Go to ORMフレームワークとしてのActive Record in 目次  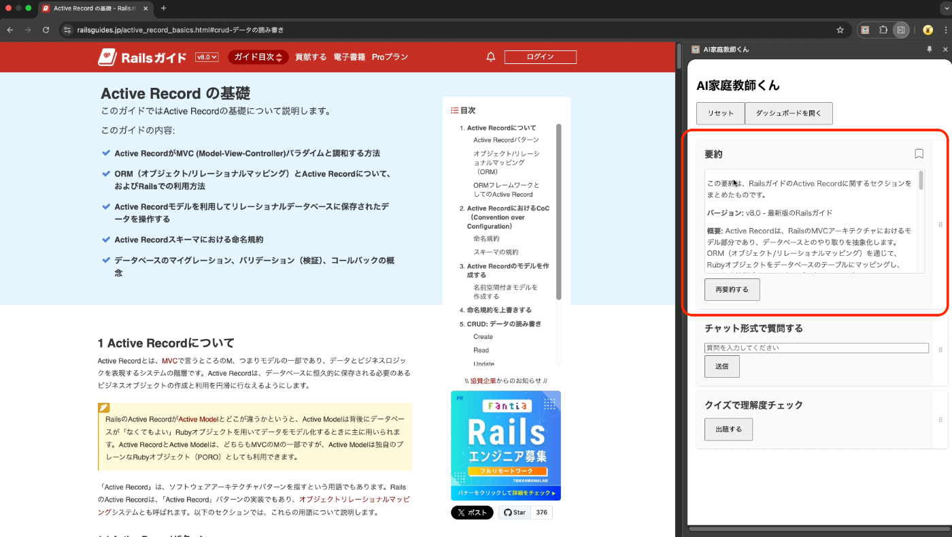[507, 190]
